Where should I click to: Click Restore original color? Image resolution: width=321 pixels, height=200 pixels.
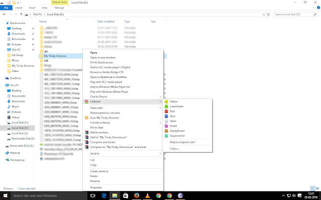tap(187, 142)
